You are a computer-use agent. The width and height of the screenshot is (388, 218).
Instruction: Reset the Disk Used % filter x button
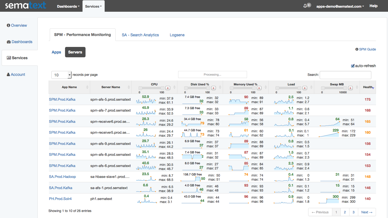click(213, 88)
